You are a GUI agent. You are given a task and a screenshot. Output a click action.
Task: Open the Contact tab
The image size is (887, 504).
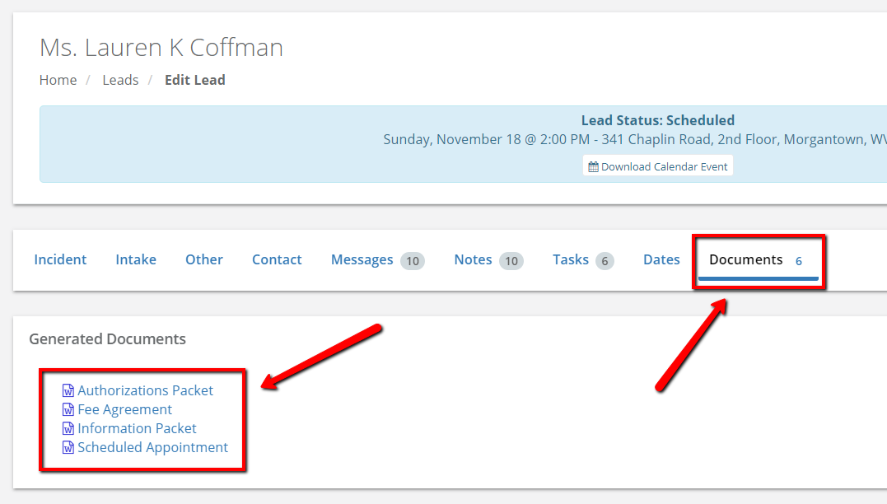coord(277,259)
